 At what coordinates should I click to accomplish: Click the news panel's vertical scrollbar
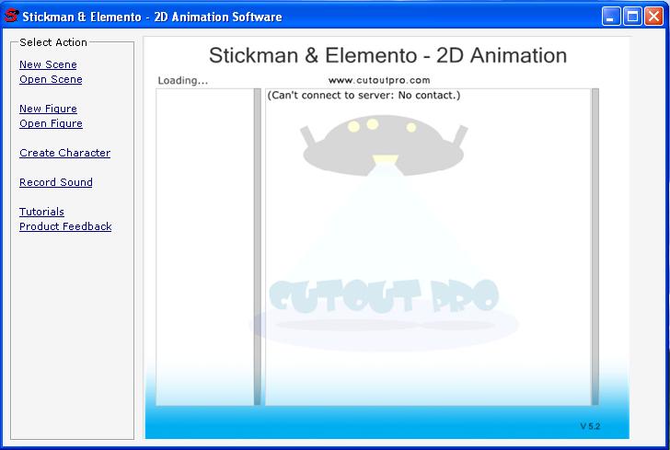coord(595,247)
